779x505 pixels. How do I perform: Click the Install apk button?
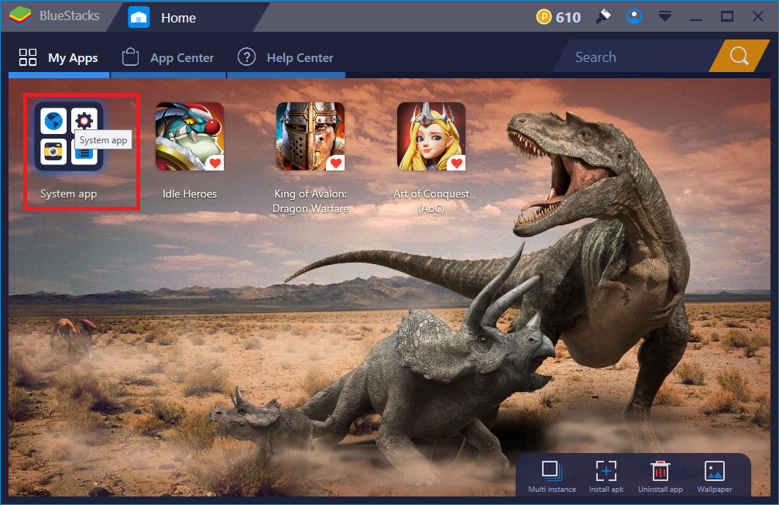click(606, 476)
